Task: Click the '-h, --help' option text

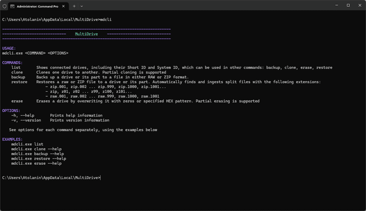Action: click(23, 115)
